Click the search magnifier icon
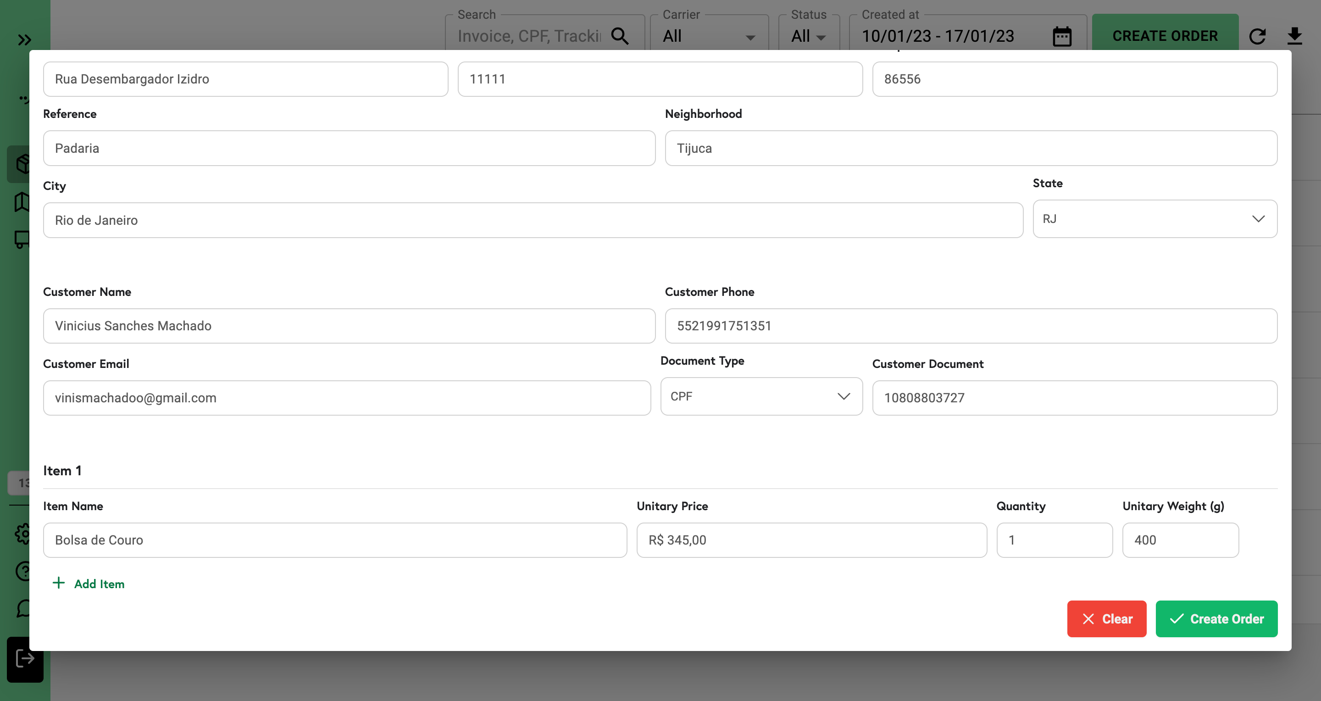This screenshot has height=701, width=1321. pos(620,36)
